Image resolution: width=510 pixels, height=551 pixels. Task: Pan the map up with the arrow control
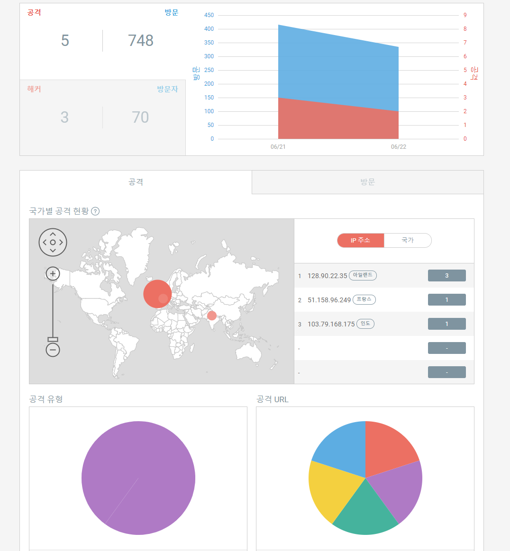[x=53, y=234]
